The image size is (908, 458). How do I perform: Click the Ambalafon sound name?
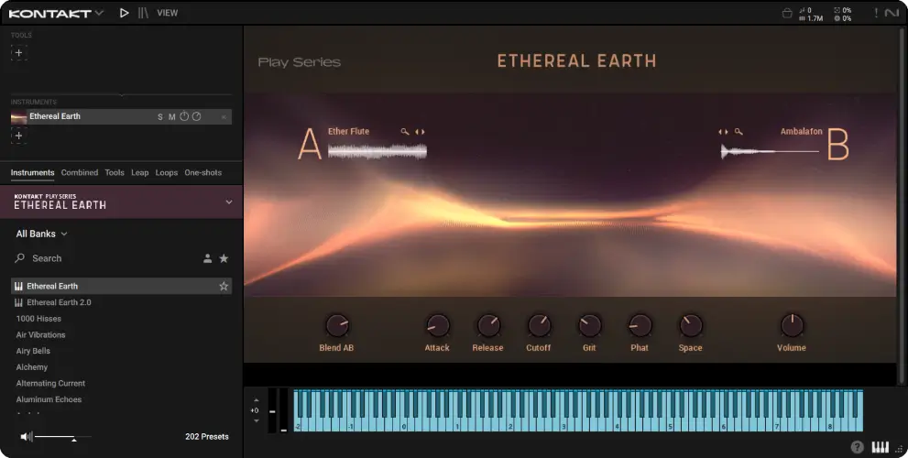click(x=802, y=131)
